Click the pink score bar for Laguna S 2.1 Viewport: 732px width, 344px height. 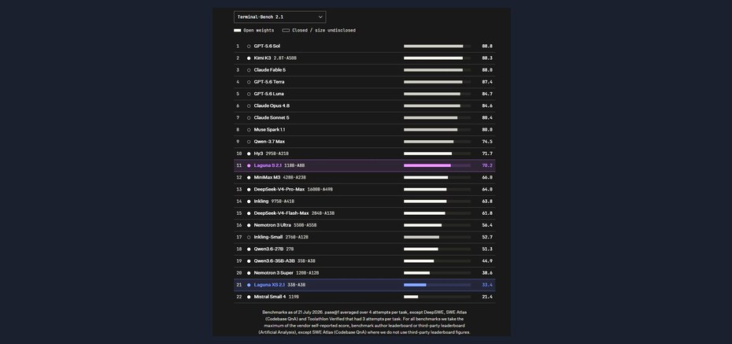point(427,165)
